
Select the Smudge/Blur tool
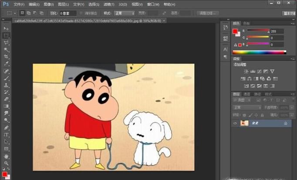(6, 113)
